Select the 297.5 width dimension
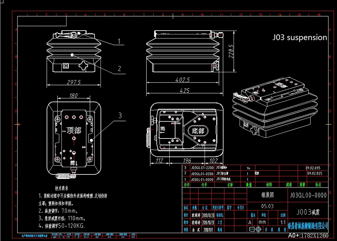 coord(74,82)
